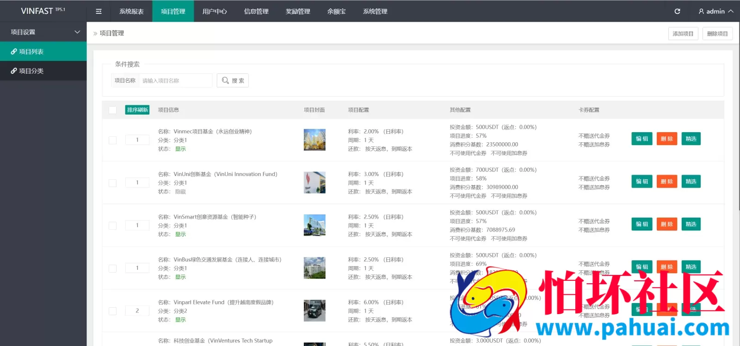740x346 pixels.
Task: Open the Vinparl Elevate Fund cover thumbnail
Action: [314, 311]
